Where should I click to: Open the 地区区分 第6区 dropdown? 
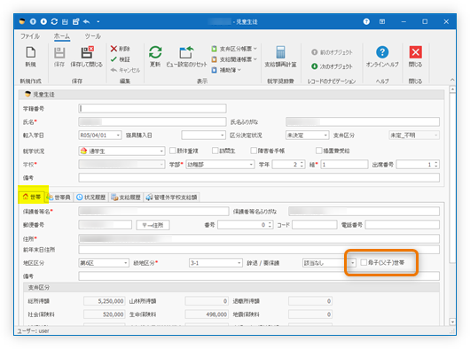(126, 263)
